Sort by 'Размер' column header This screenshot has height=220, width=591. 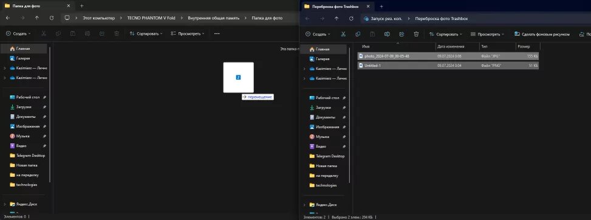(528, 46)
